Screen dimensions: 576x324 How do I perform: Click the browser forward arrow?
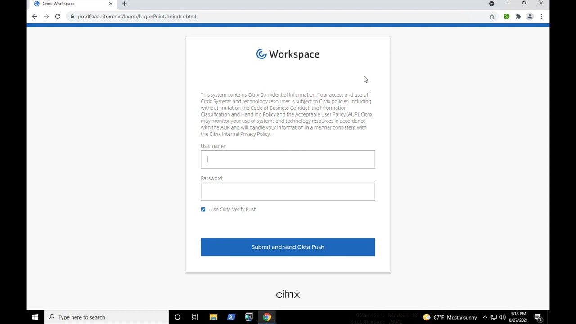[46, 17]
